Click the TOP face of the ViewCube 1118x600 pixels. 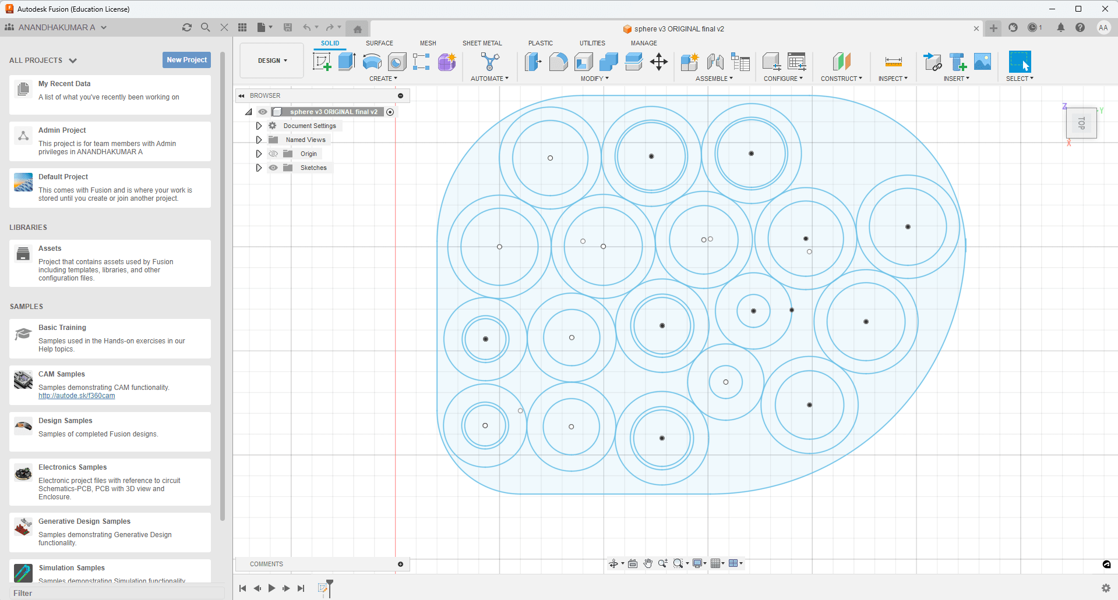(1081, 123)
